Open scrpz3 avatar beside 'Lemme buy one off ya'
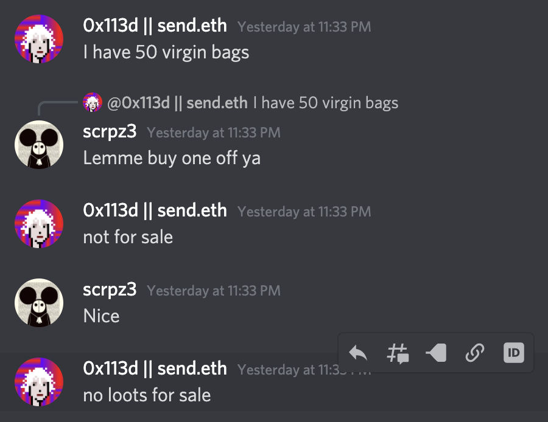The height and width of the screenshot is (422, 548). click(x=39, y=145)
